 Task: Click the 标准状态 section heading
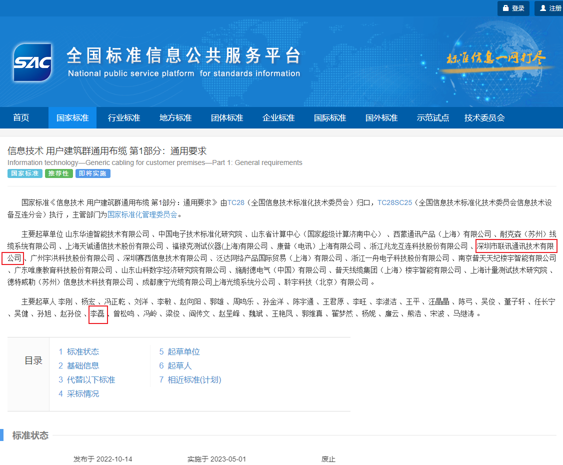click(x=30, y=435)
